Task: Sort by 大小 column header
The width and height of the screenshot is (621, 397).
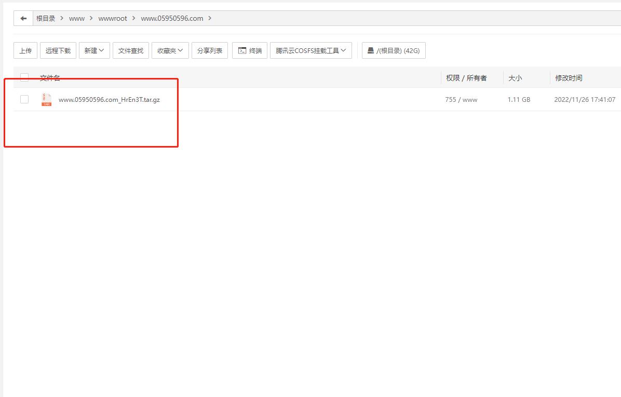Action: (x=515, y=77)
